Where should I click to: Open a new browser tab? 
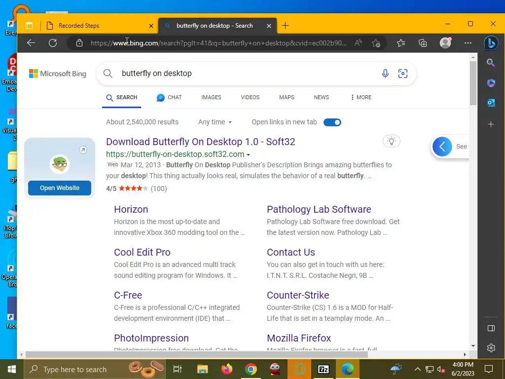click(286, 26)
